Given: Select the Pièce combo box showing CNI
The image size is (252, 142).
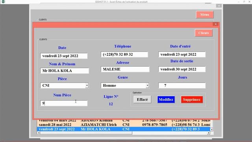Looking at the screenshot, I should 64,86.
